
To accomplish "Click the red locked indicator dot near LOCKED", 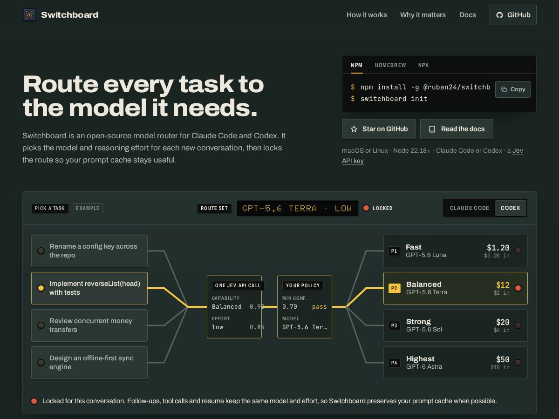I will coord(366,208).
